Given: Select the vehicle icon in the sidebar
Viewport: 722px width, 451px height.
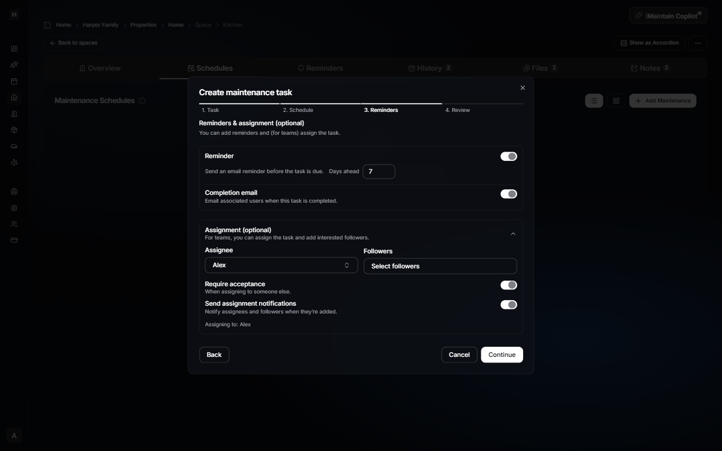Looking at the screenshot, I should (x=14, y=146).
